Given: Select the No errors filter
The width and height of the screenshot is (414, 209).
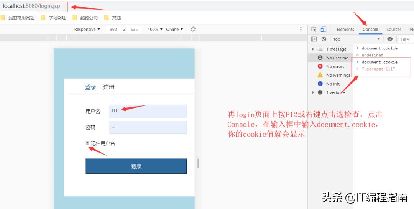Looking at the screenshot, I should (x=330, y=67).
